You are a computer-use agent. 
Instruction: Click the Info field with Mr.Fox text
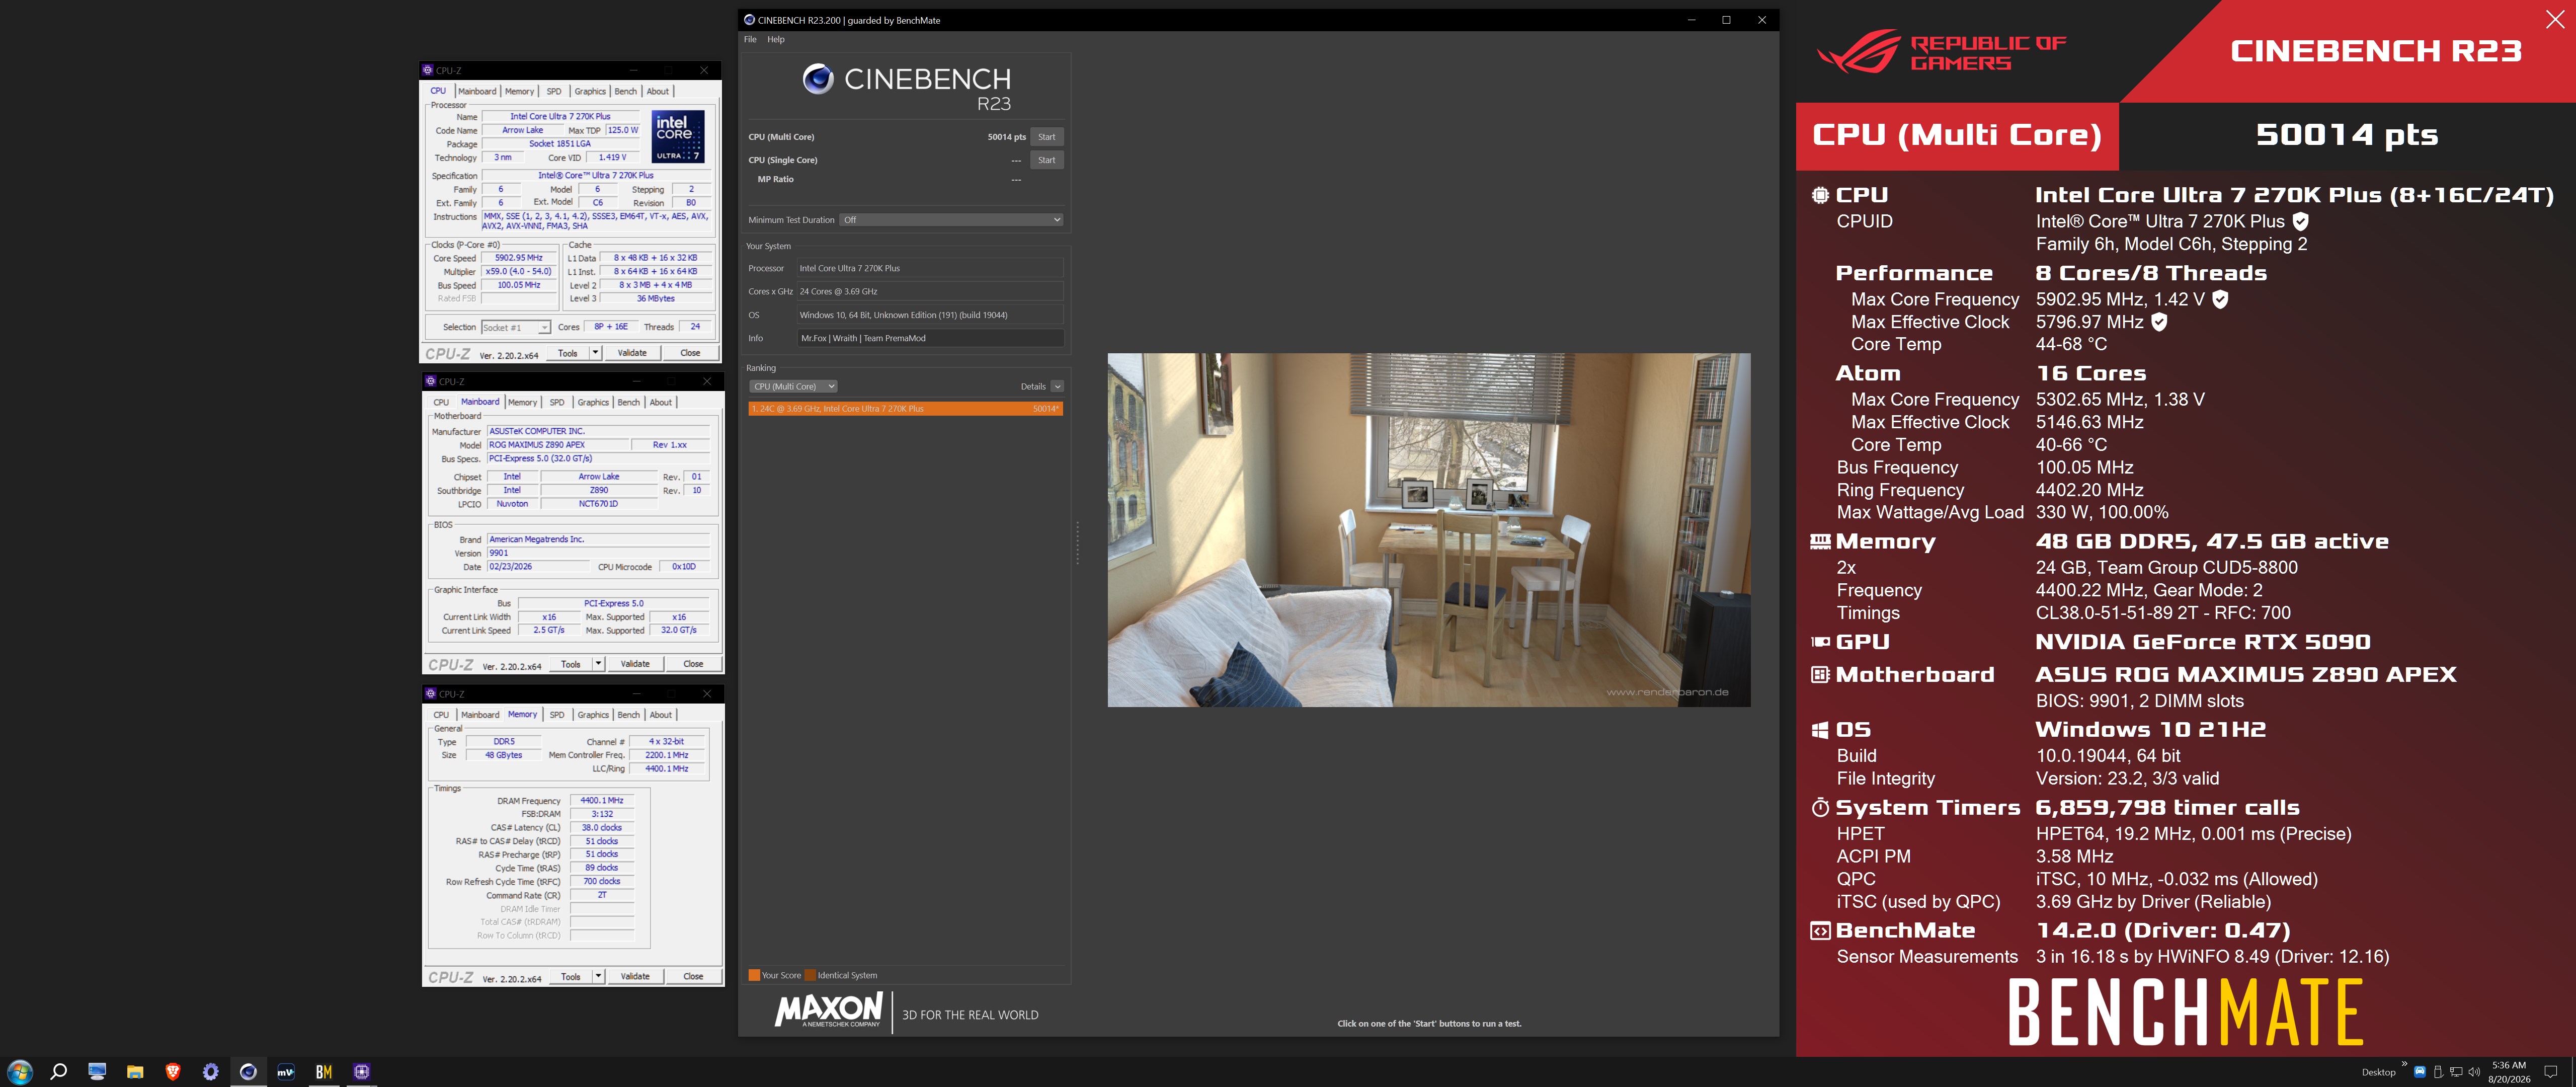click(x=930, y=338)
